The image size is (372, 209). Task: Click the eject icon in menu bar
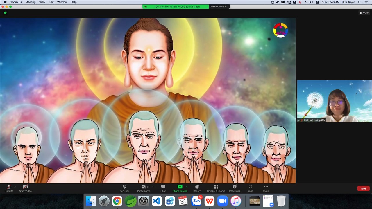pos(305,2)
